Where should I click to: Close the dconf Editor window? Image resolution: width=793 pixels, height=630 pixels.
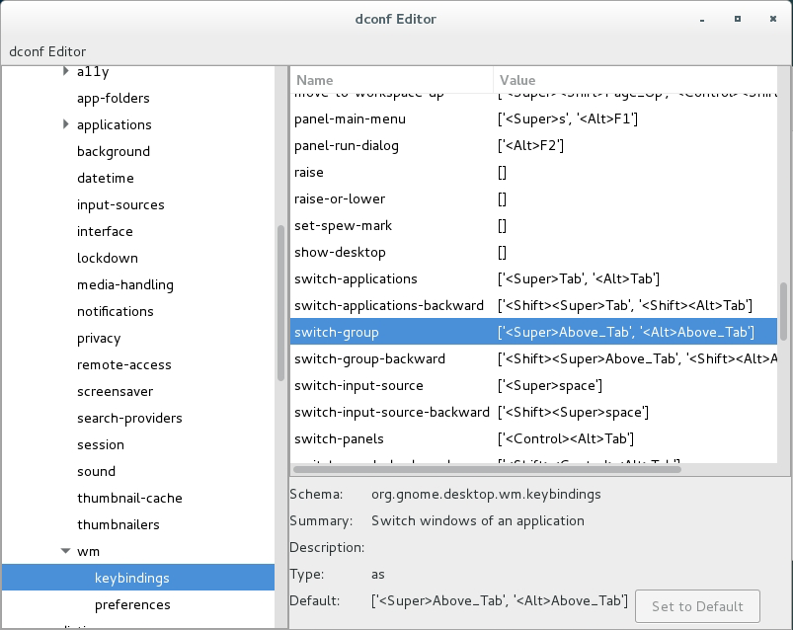[771, 19]
